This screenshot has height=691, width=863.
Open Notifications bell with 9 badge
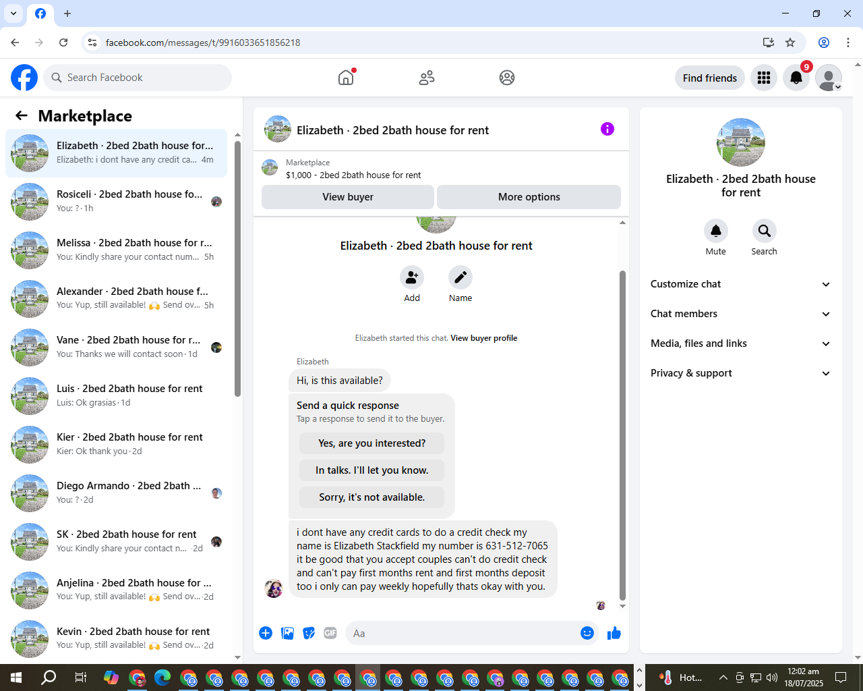coord(796,78)
